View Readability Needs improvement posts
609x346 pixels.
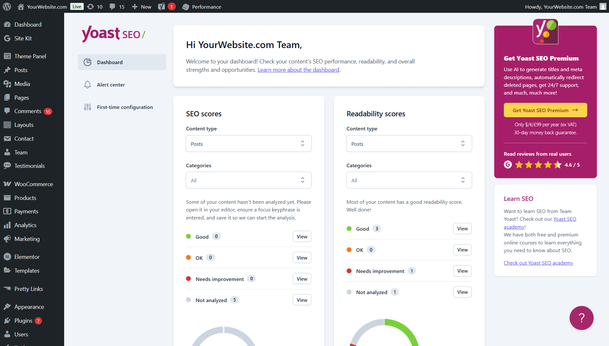[462, 271]
